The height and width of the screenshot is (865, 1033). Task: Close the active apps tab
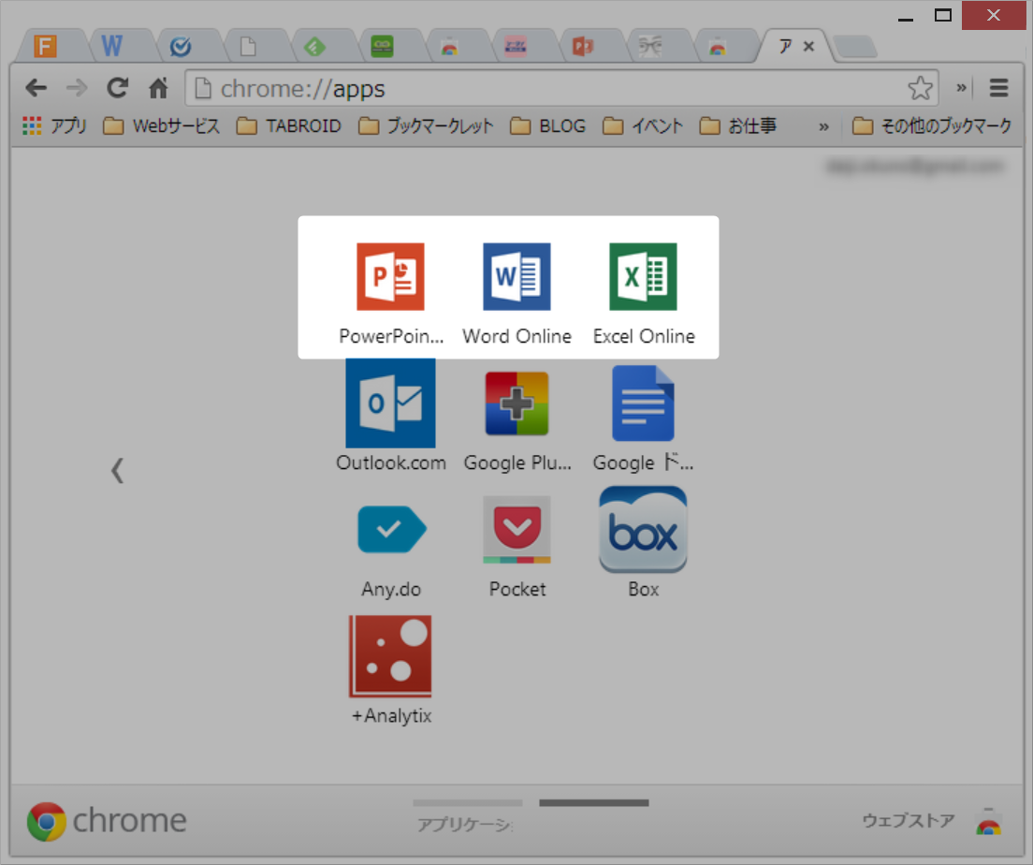(x=809, y=46)
